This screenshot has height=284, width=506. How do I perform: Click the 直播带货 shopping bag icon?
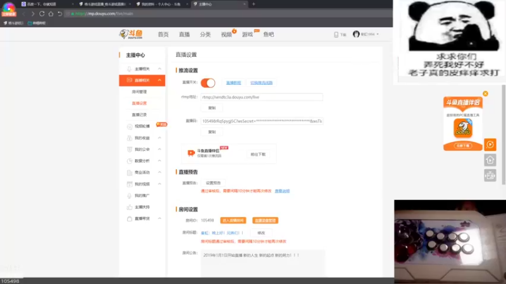tap(130, 218)
